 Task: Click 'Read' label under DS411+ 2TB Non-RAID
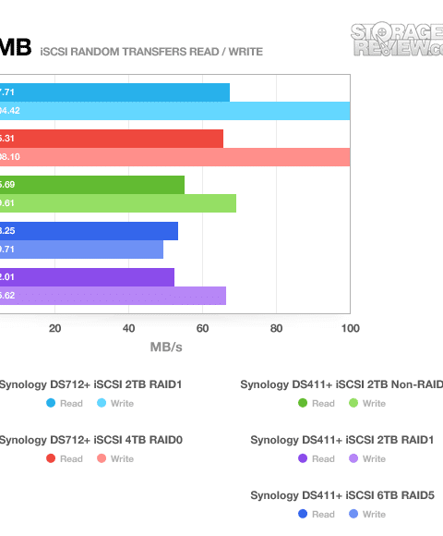click(x=323, y=403)
